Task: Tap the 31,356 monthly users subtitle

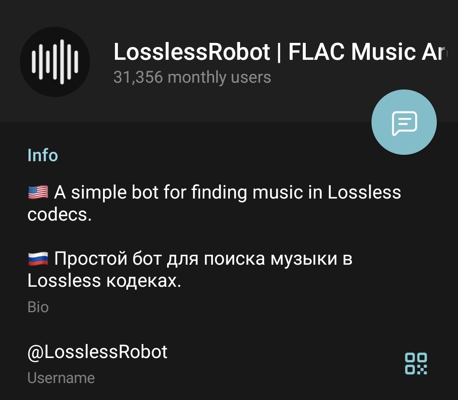Action: pos(192,77)
